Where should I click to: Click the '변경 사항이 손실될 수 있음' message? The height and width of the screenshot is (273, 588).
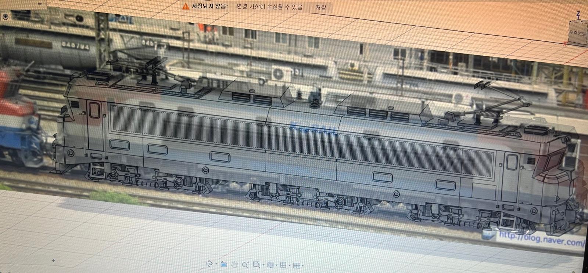point(270,7)
